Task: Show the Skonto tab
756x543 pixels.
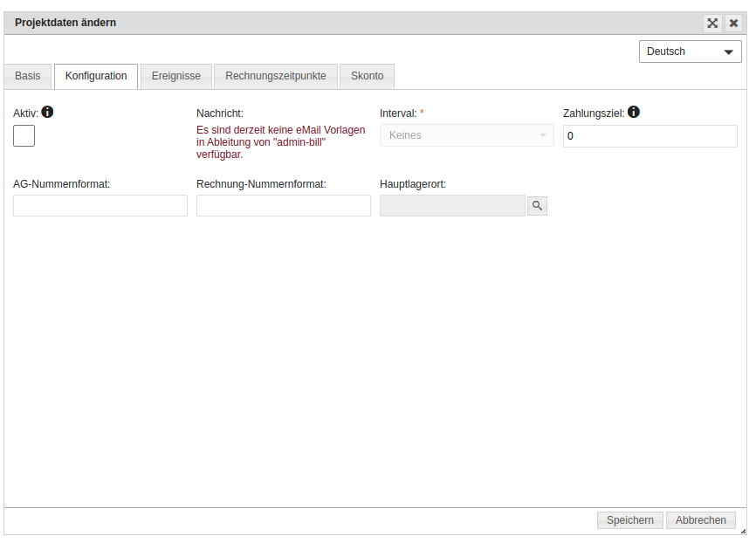Action: pyautogui.click(x=367, y=76)
